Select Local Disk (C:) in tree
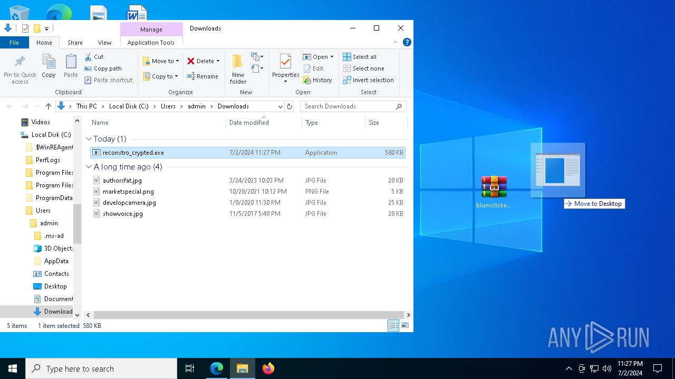675x379 pixels. 51,135
